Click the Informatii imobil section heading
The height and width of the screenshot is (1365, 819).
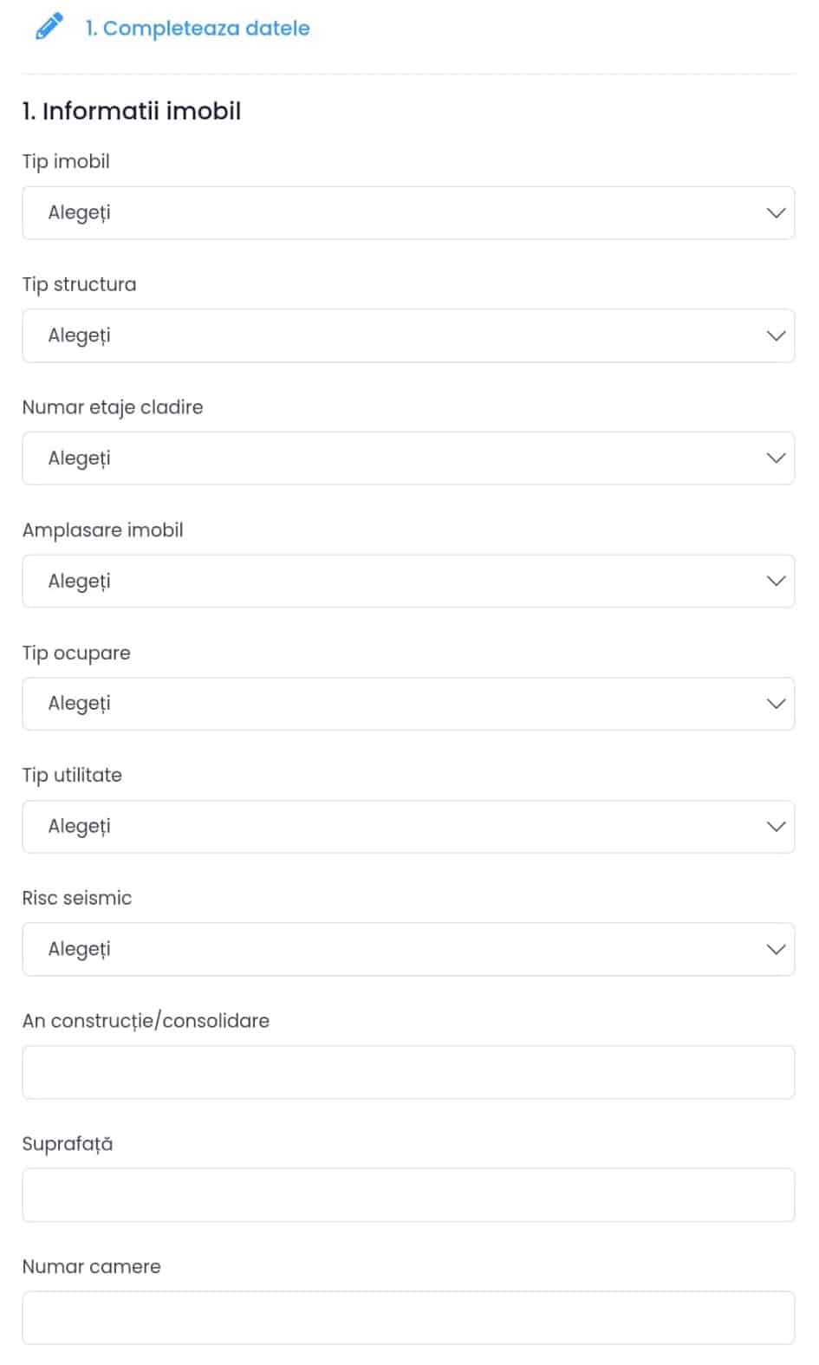click(132, 111)
